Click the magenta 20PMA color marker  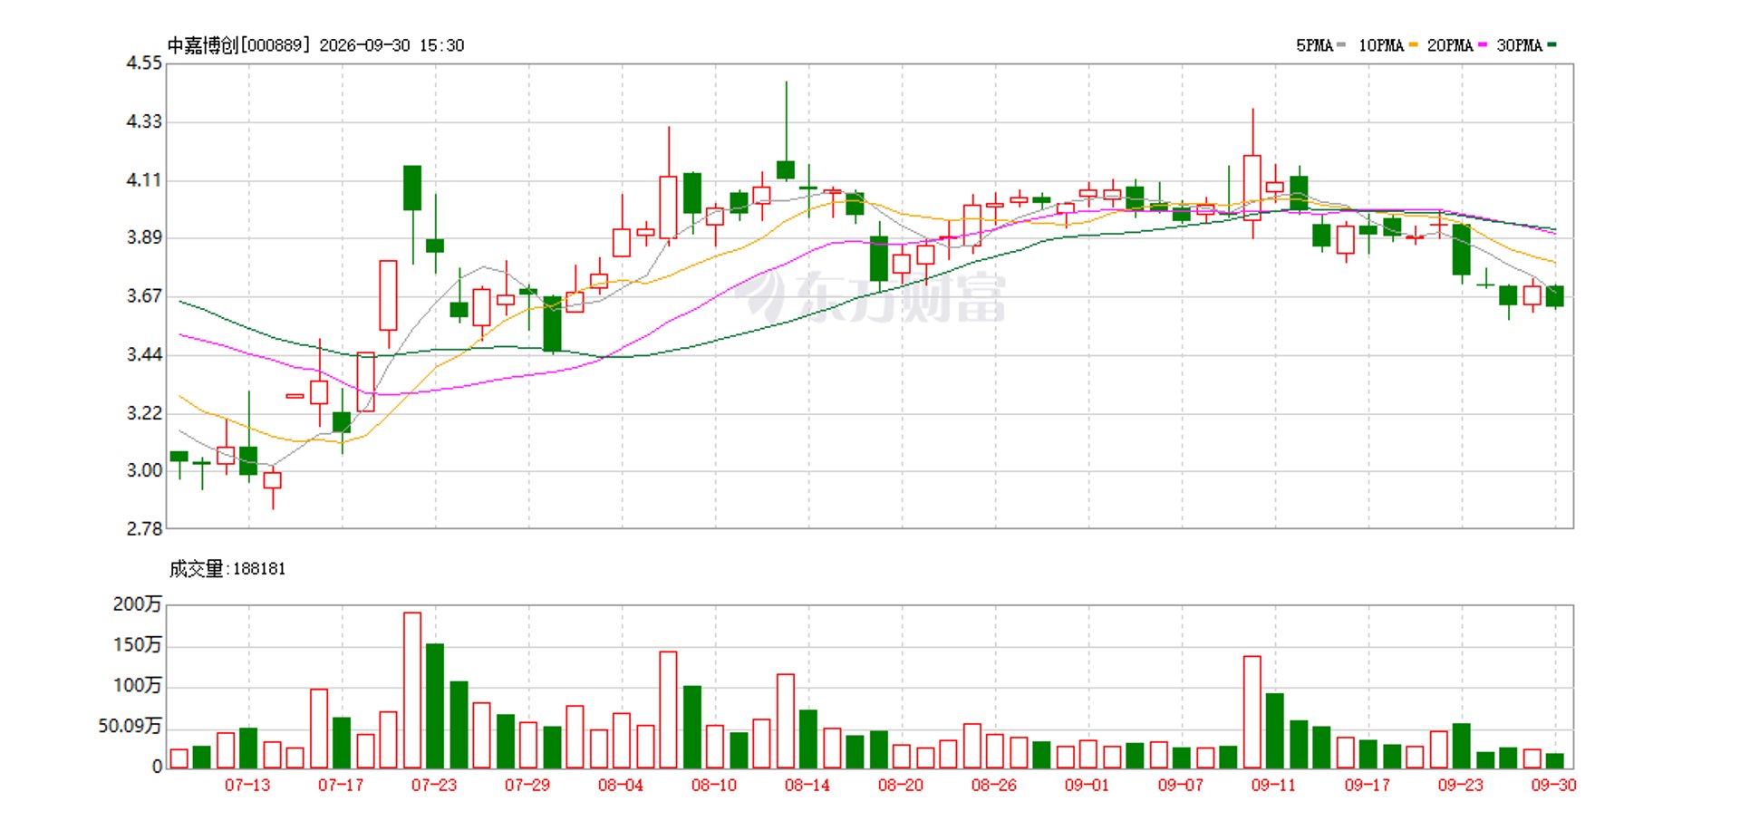(1483, 44)
